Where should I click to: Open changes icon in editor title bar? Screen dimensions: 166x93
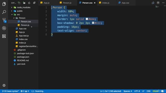[153, 3]
